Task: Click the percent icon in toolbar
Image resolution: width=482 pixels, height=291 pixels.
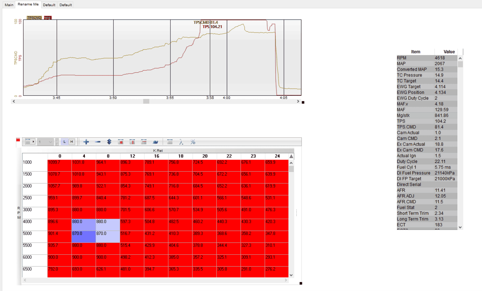Action: coord(193,142)
